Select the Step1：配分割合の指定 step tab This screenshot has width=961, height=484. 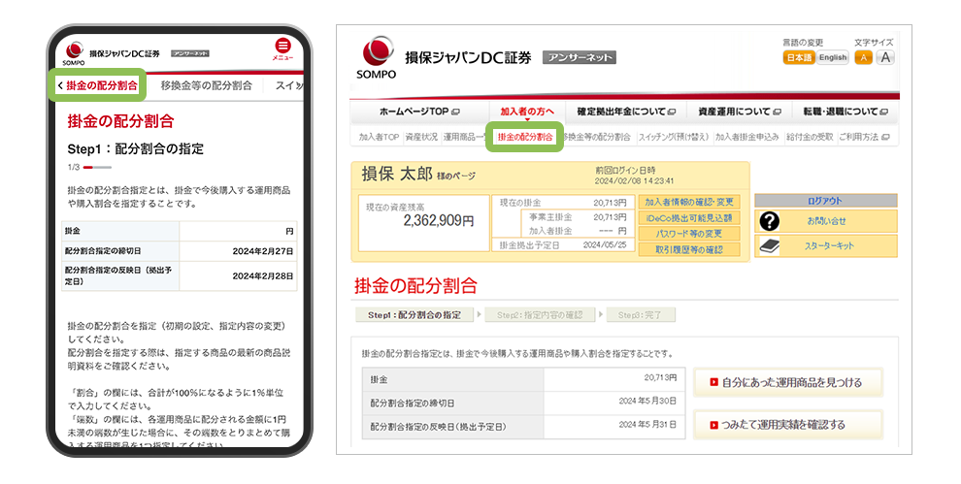pyautogui.click(x=414, y=315)
